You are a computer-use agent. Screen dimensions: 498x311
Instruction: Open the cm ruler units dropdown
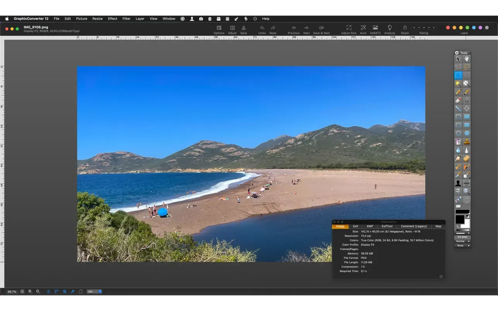pyautogui.click(x=94, y=292)
